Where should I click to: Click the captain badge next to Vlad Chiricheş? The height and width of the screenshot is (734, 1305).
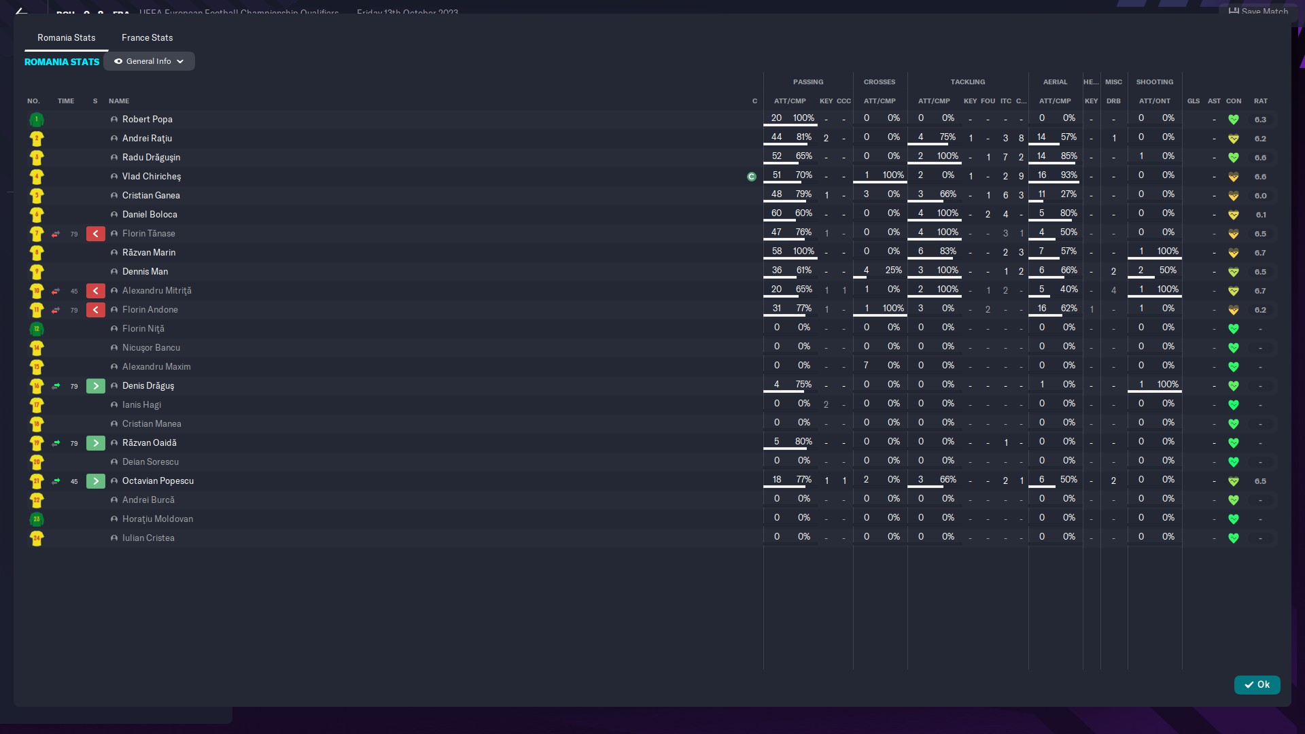tap(751, 177)
